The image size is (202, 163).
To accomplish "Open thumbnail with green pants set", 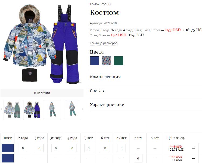I will 12,110.
